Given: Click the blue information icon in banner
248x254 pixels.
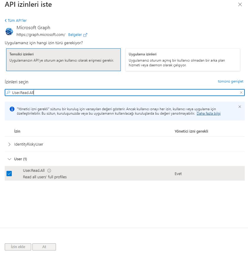Looking at the screenshot, I should click(12, 109).
